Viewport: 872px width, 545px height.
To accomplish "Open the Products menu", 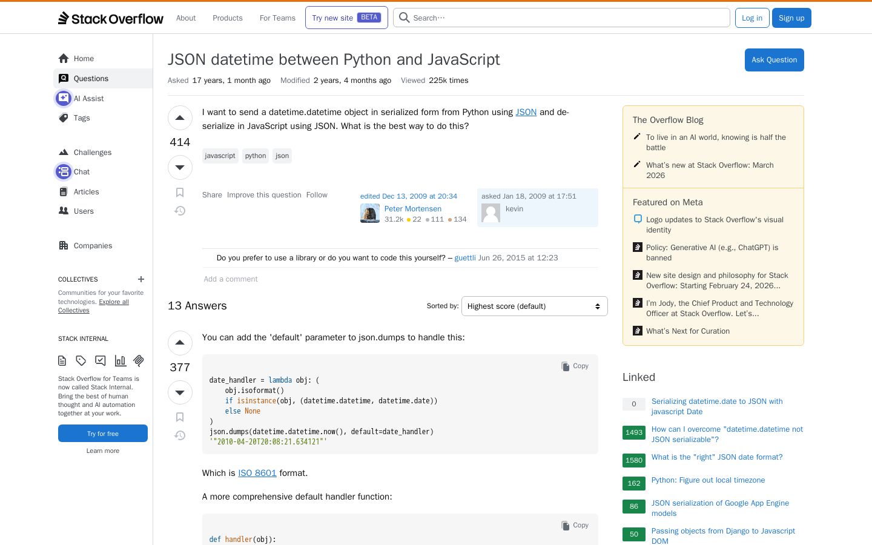I will (x=228, y=18).
